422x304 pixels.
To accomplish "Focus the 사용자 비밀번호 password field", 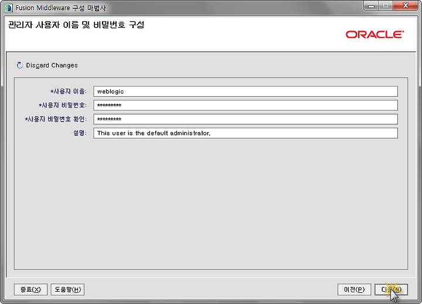I will 246,105.
